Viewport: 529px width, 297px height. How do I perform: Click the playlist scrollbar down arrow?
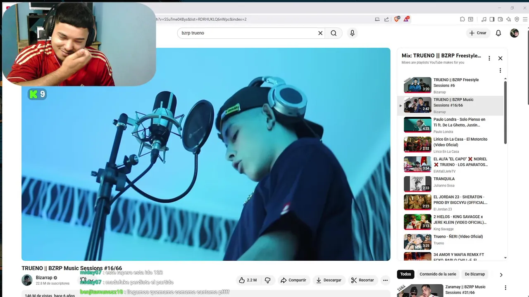[x=505, y=258]
